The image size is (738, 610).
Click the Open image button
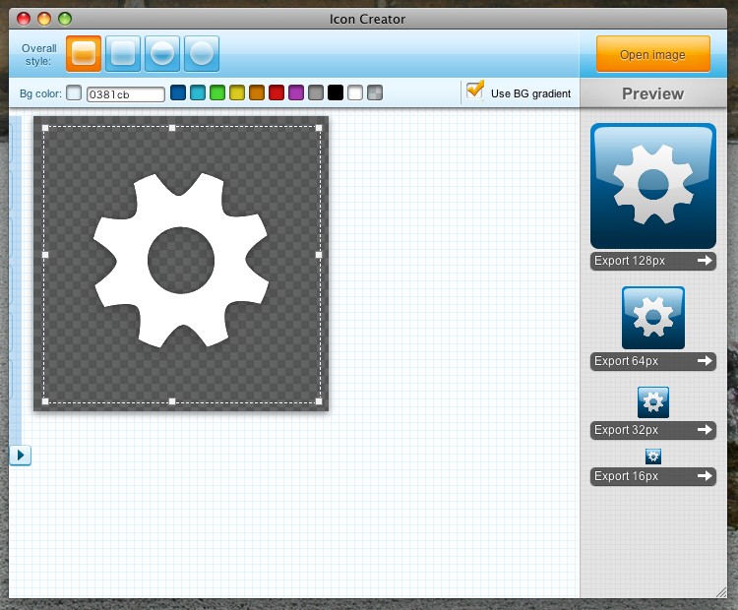tap(652, 54)
